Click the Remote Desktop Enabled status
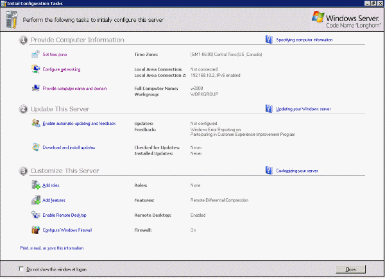 [x=198, y=216]
